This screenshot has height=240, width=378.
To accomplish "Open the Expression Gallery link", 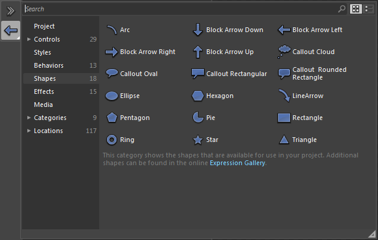I will point(237,163).
